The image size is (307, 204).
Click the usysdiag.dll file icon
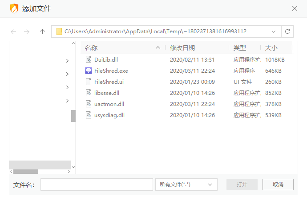click(89, 115)
